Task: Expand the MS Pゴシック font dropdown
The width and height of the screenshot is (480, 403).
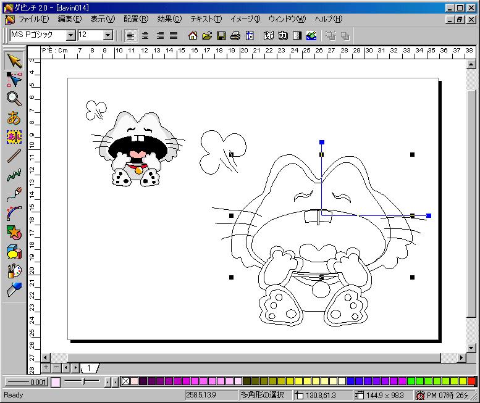Action: tap(71, 35)
